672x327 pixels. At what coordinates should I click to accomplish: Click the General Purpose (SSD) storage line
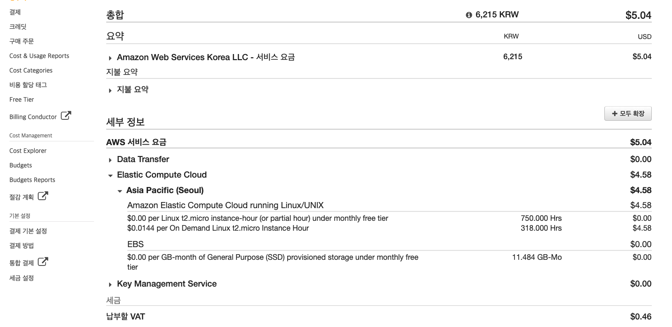[x=273, y=262]
